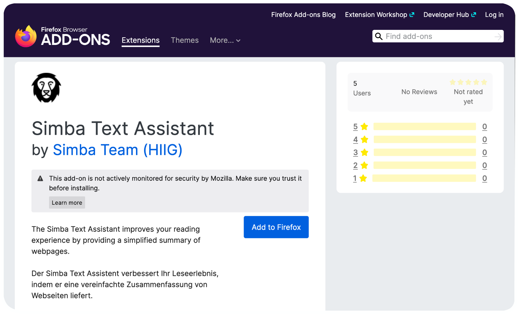Click the 2-star rating number link
This screenshot has width=519, height=314.
(356, 165)
